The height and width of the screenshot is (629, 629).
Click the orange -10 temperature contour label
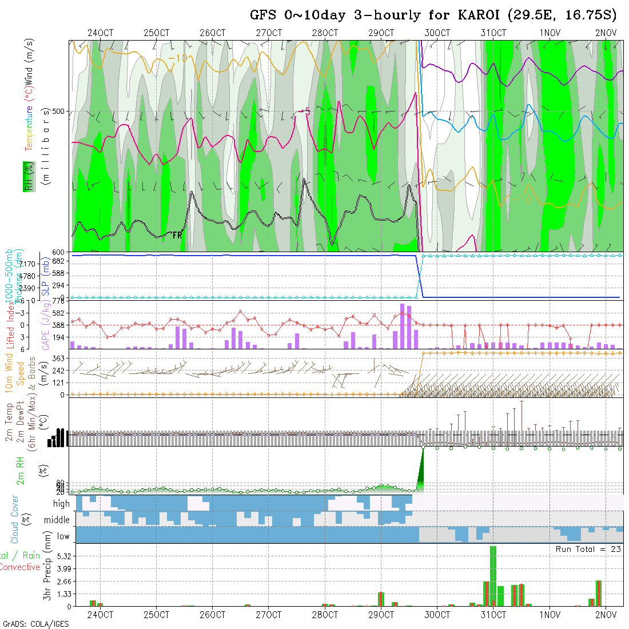coord(178,58)
